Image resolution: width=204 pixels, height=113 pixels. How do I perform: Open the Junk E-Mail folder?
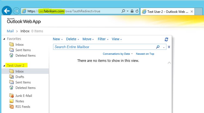[x=24, y=96]
